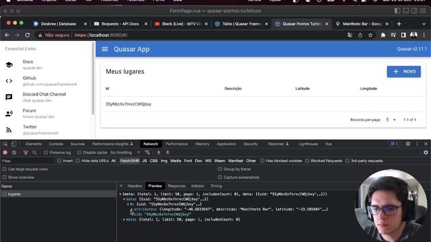Open the DevTools Elements tab
The height and width of the screenshot is (242, 431).
pyautogui.click(x=33, y=144)
